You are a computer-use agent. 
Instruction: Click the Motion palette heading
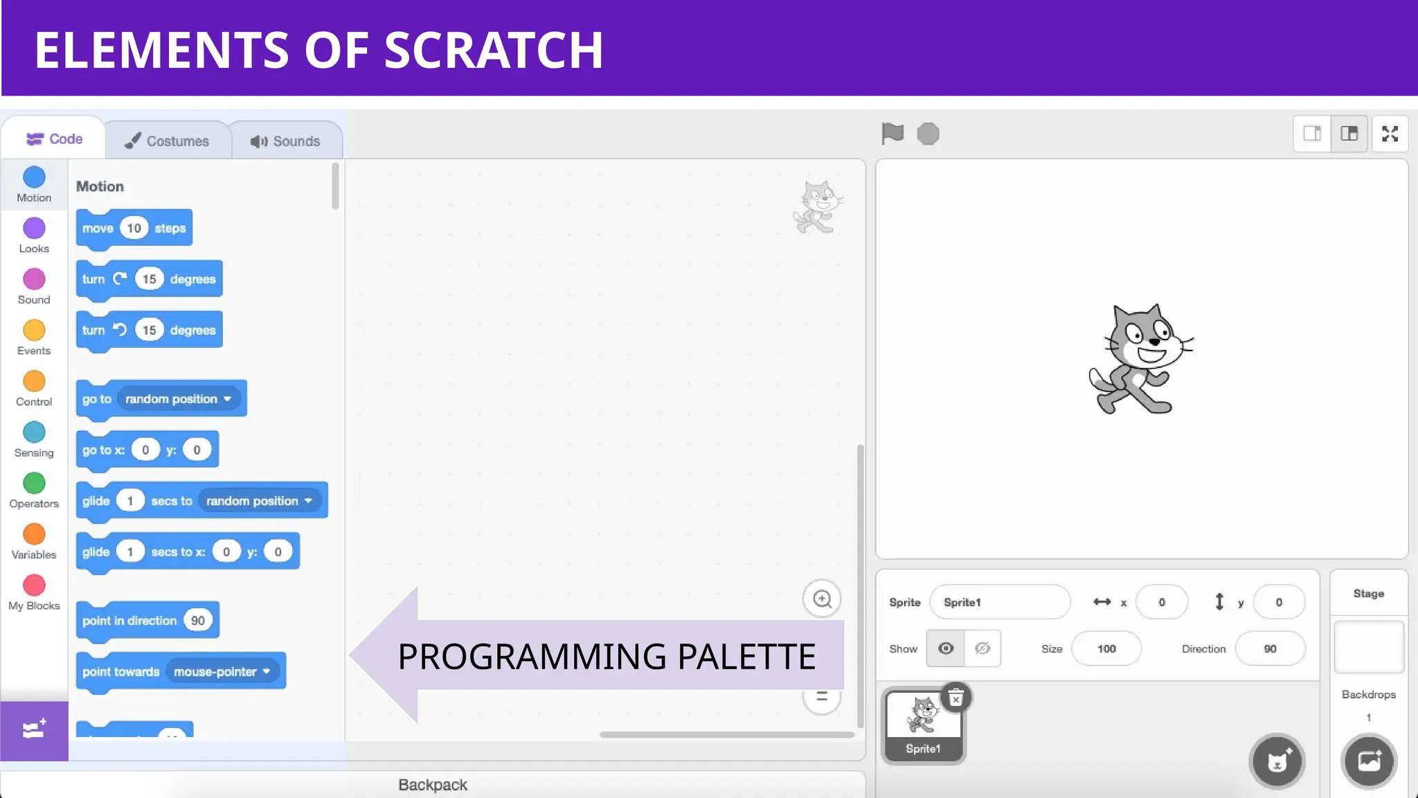(x=100, y=186)
